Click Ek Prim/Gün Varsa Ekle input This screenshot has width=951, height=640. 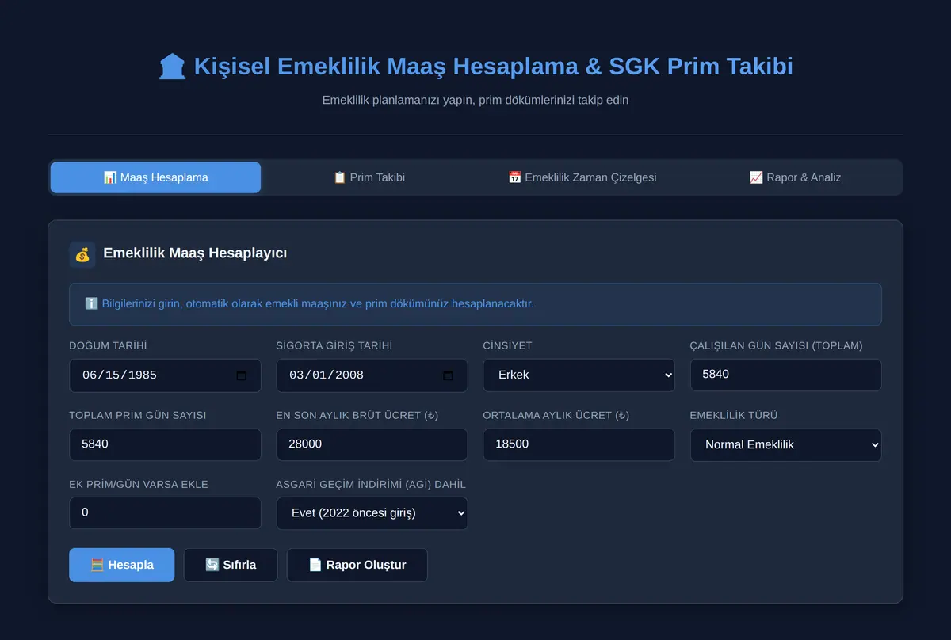pyautogui.click(x=165, y=512)
